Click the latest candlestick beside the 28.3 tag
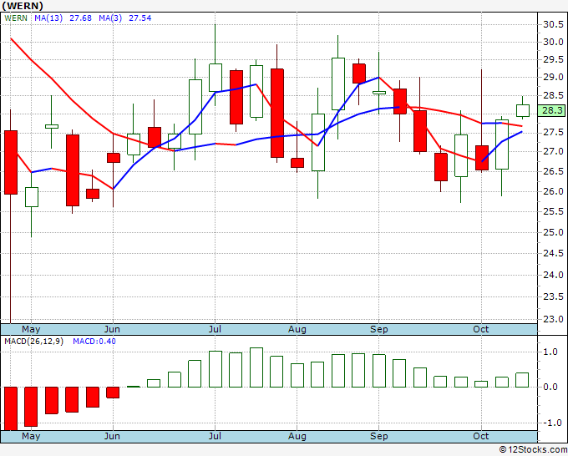The image size is (568, 456). [x=522, y=110]
